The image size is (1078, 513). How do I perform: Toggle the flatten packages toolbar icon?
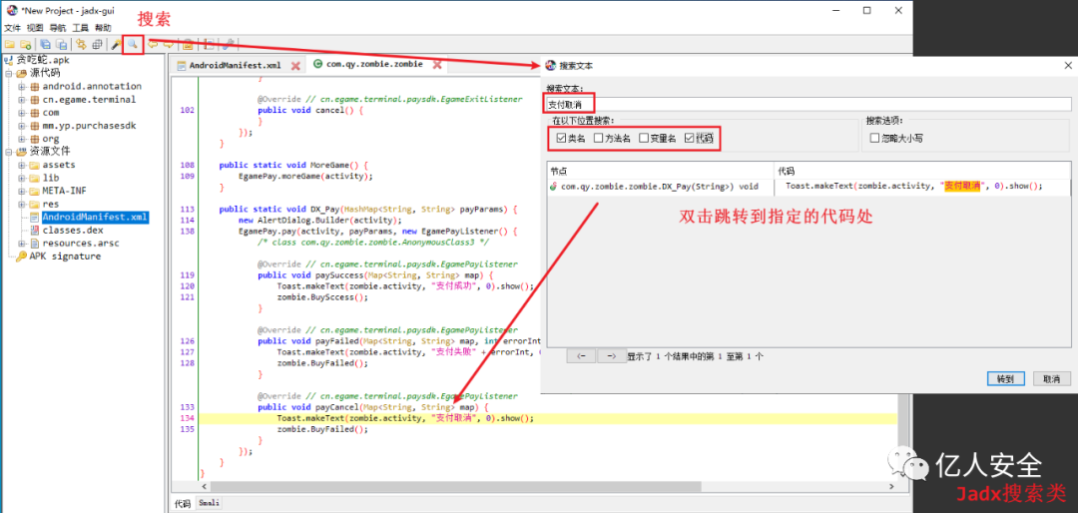point(97,45)
